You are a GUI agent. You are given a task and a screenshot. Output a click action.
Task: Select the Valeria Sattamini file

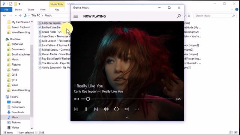pyautogui.click(x=54, y=67)
